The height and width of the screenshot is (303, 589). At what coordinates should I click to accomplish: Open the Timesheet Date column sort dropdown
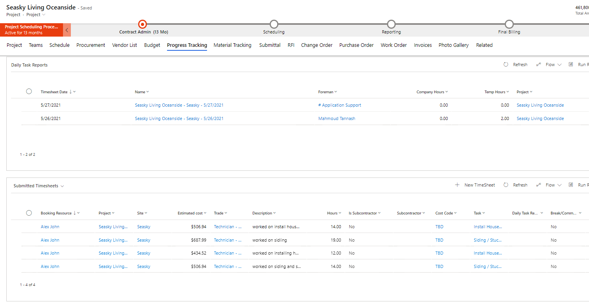pyautogui.click(x=74, y=92)
